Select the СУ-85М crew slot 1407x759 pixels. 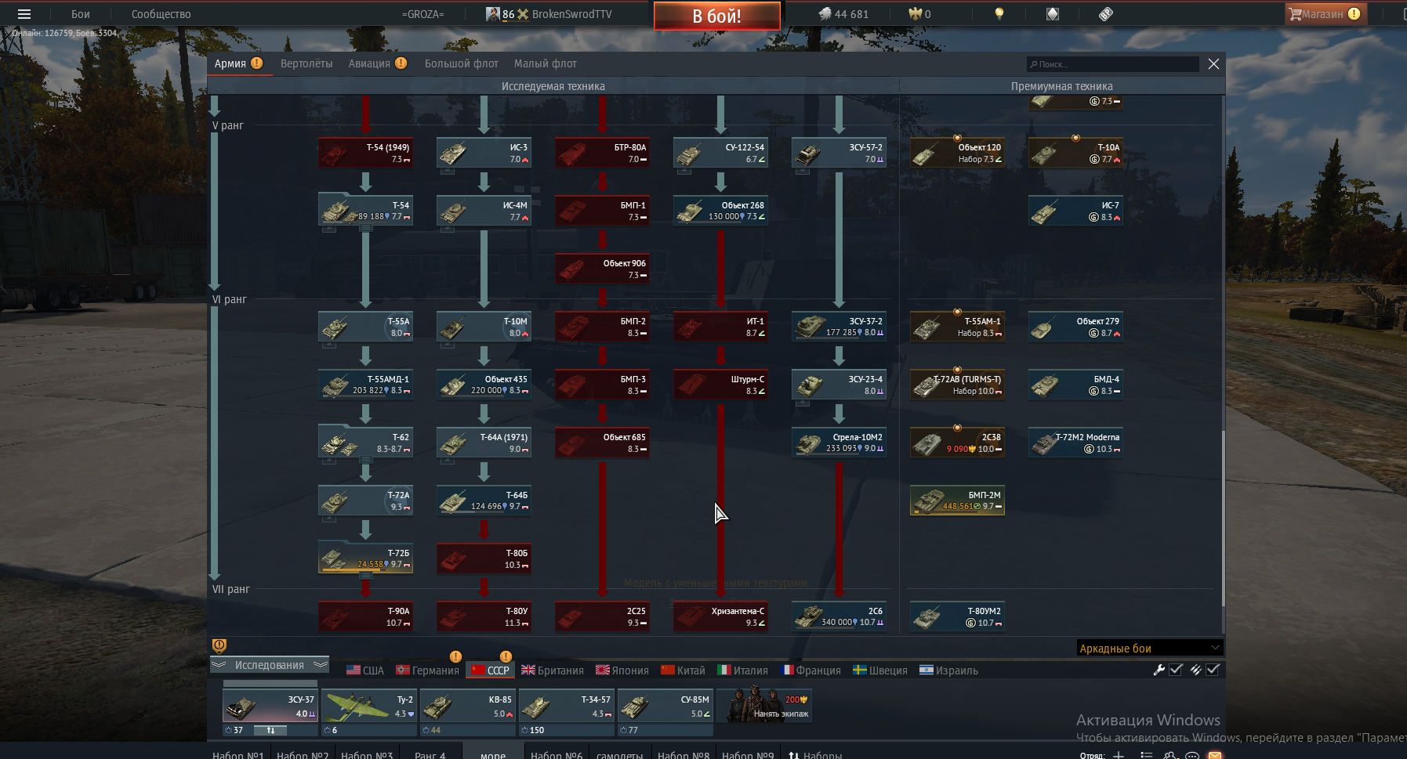(665, 705)
